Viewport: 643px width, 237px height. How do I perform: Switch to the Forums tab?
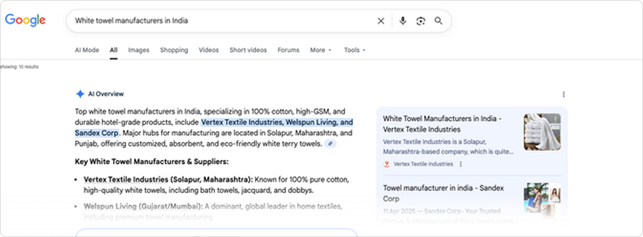pos(288,50)
